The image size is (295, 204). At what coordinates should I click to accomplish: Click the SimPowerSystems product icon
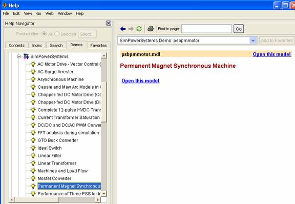26,56
